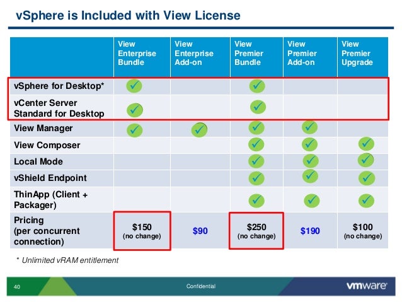The image size is (402, 302).
Task: Select the View Enterprise Add-on column header
Action: [200, 57]
